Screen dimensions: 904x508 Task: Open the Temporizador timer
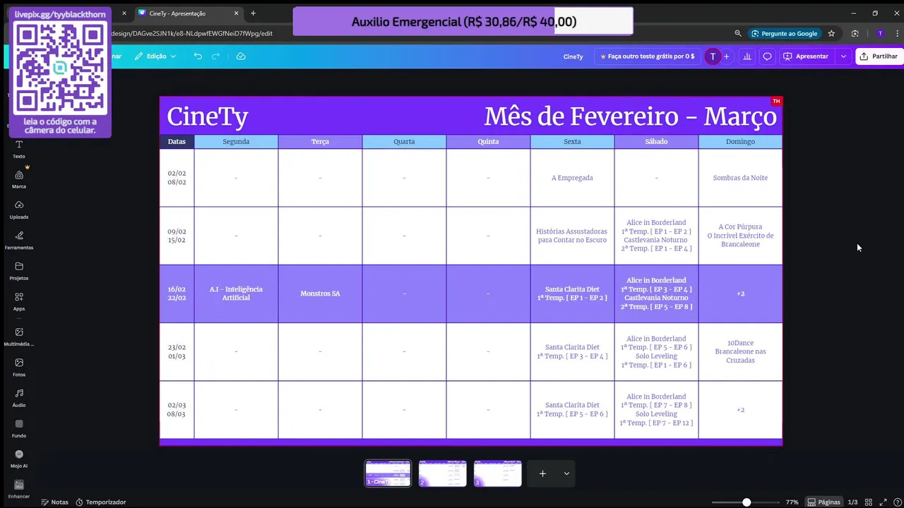101,502
